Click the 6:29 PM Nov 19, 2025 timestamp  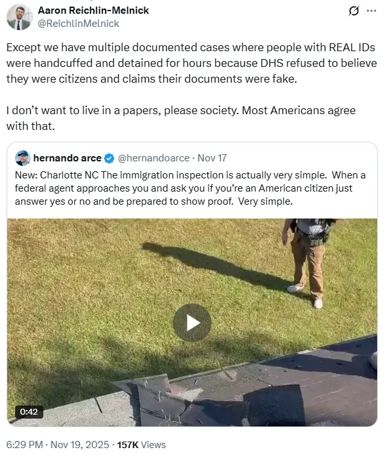tap(58, 445)
